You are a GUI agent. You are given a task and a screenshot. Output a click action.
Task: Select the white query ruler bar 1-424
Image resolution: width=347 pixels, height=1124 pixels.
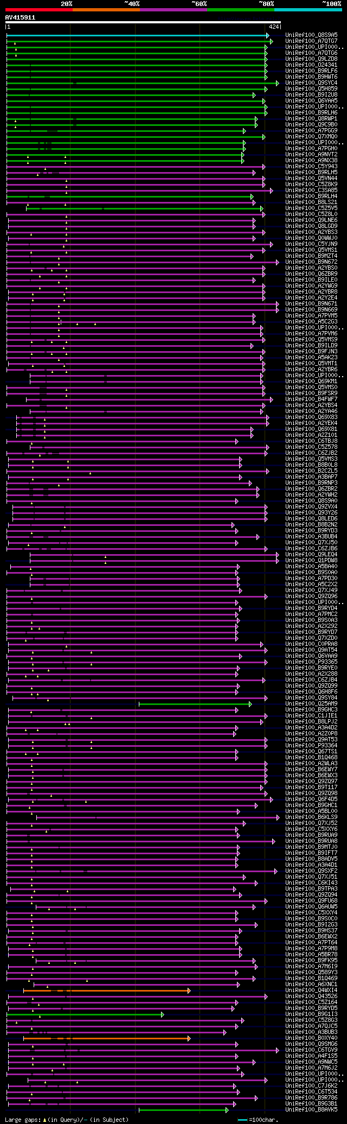[143, 22]
